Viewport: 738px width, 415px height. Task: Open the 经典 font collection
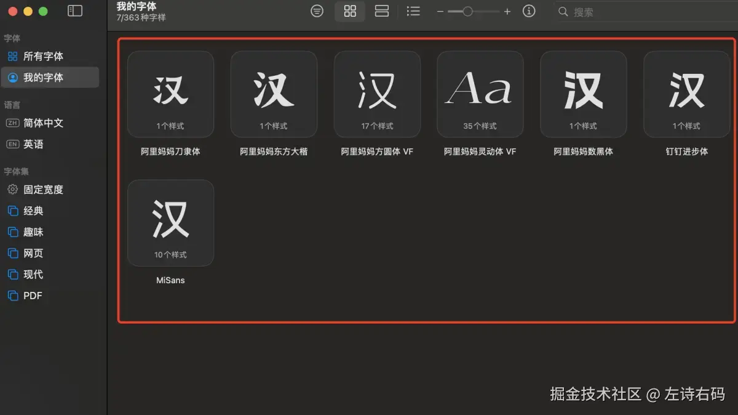pyautogui.click(x=50, y=211)
